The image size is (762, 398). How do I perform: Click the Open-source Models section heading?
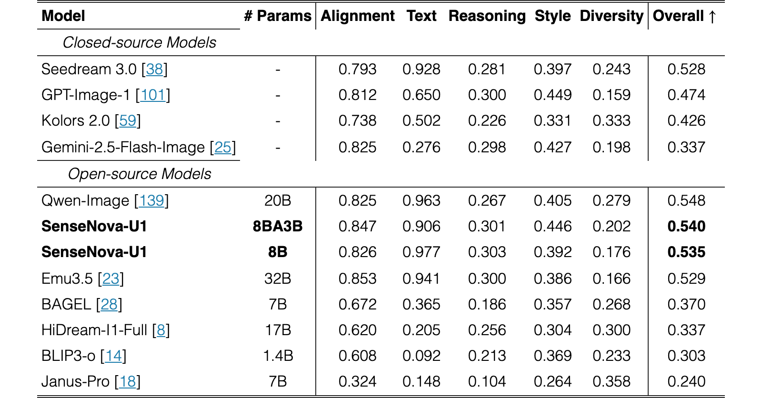click(x=140, y=174)
